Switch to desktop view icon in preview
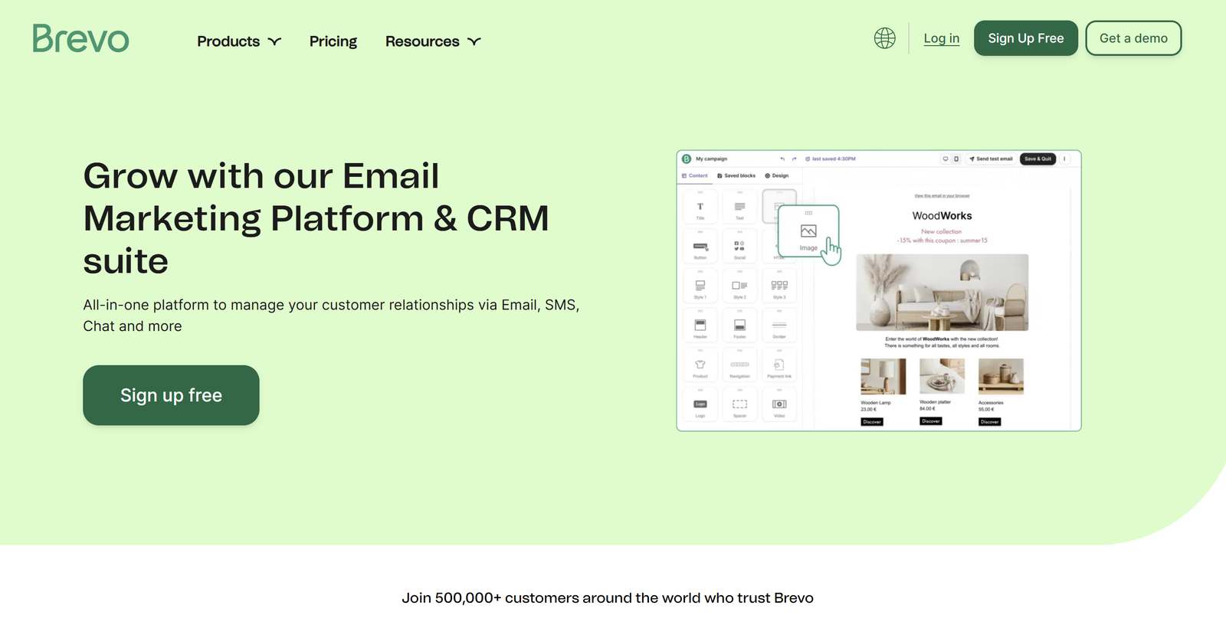The image size is (1226, 635). click(x=946, y=159)
